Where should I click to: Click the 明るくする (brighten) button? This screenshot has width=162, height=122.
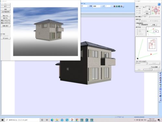(6, 16)
